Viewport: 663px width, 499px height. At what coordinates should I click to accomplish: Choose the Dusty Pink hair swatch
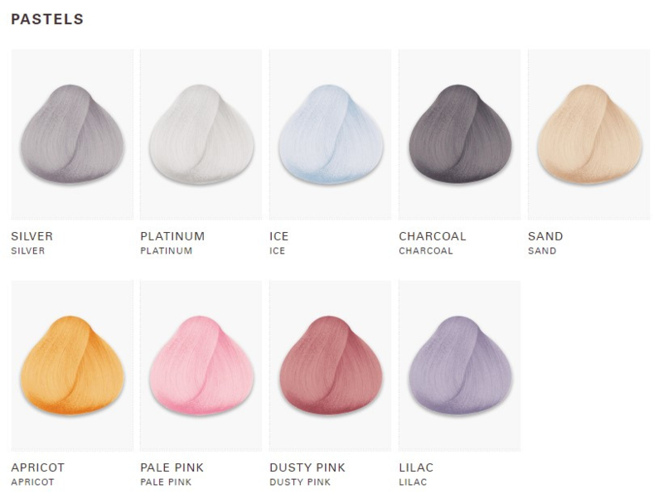330,366
